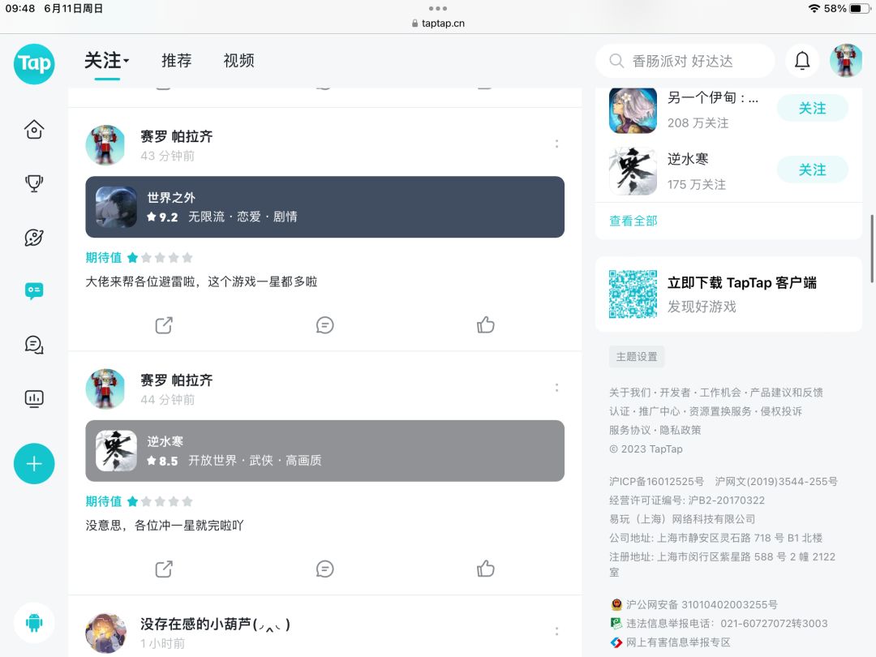Screen dimensions: 876x657
Task: Click the page scrollbar on right edge
Action: (872, 249)
